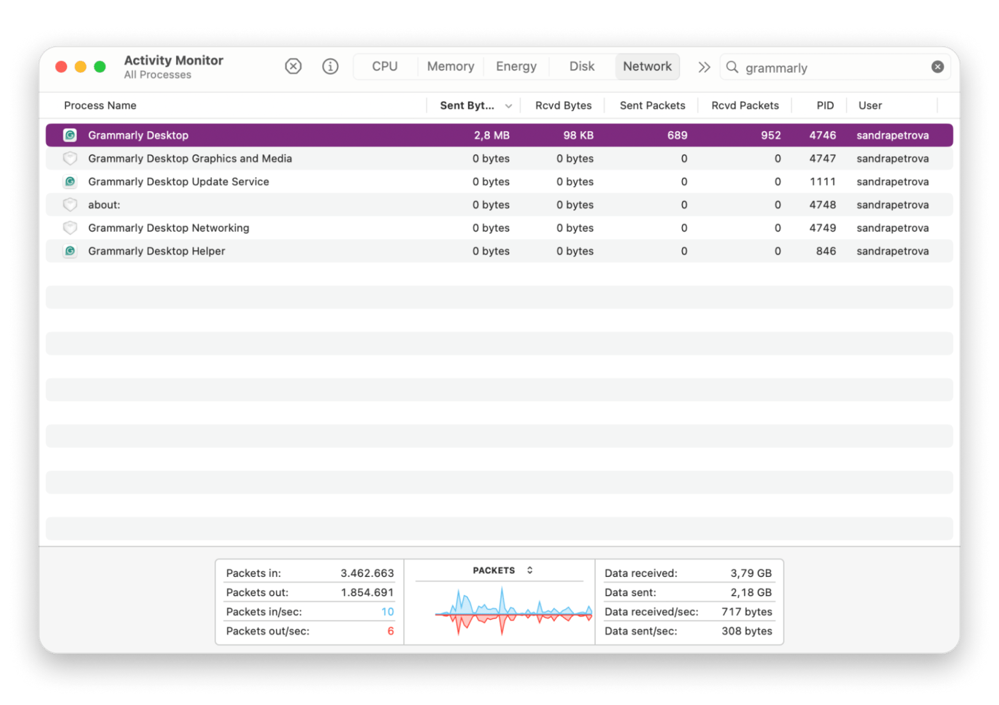Close the Activity Monitor window

pyautogui.click(x=61, y=67)
